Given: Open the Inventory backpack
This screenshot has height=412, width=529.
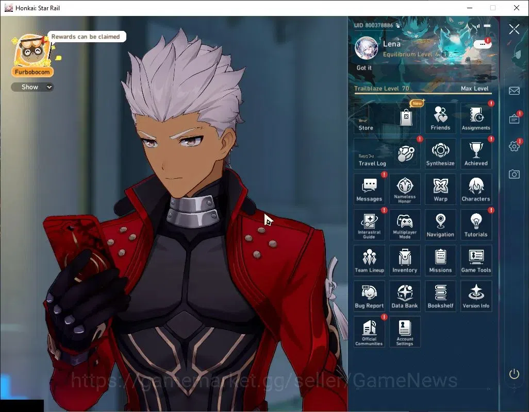Looking at the screenshot, I should [405, 261].
